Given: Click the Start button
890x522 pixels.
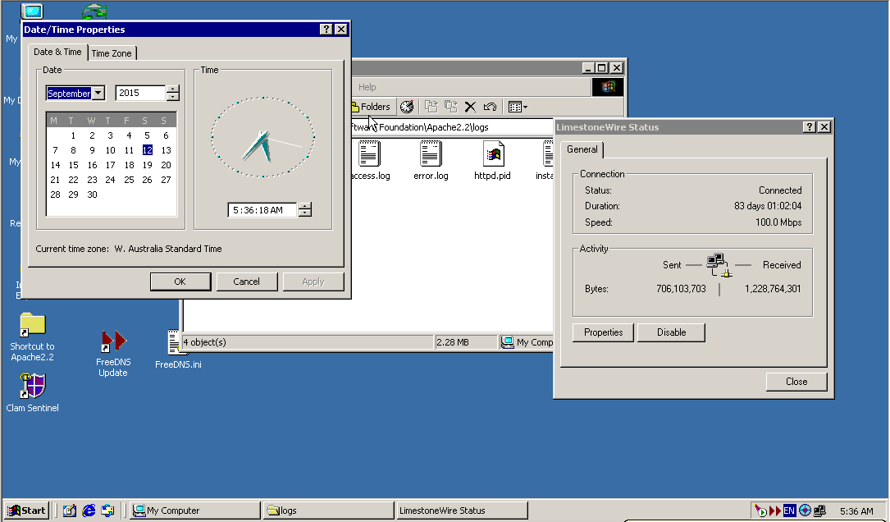Looking at the screenshot, I should click(x=26, y=510).
